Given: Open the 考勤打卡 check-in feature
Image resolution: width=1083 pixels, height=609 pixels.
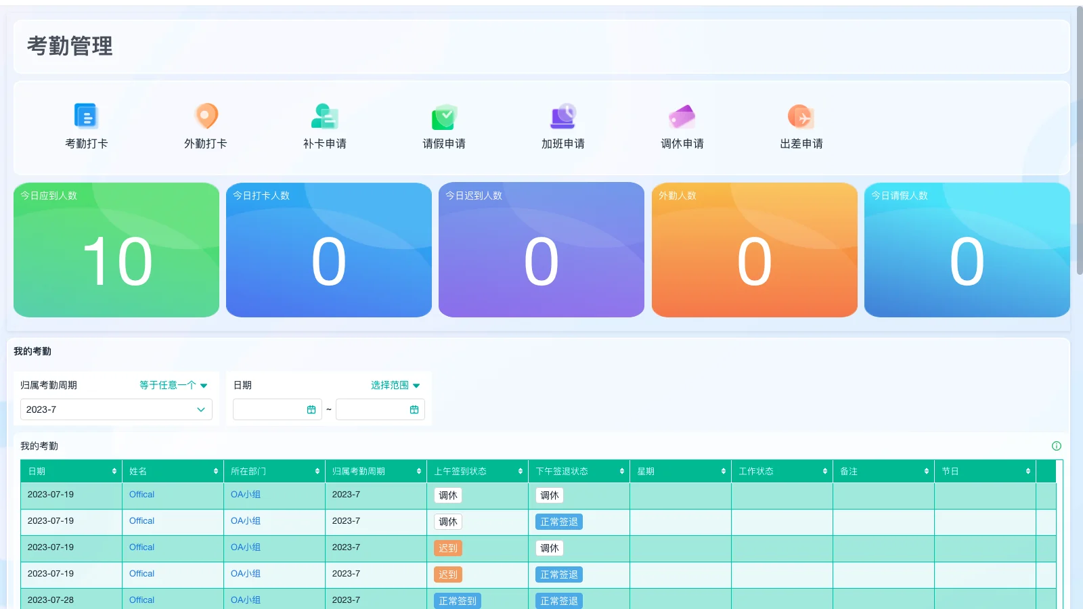Looking at the screenshot, I should pyautogui.click(x=86, y=125).
